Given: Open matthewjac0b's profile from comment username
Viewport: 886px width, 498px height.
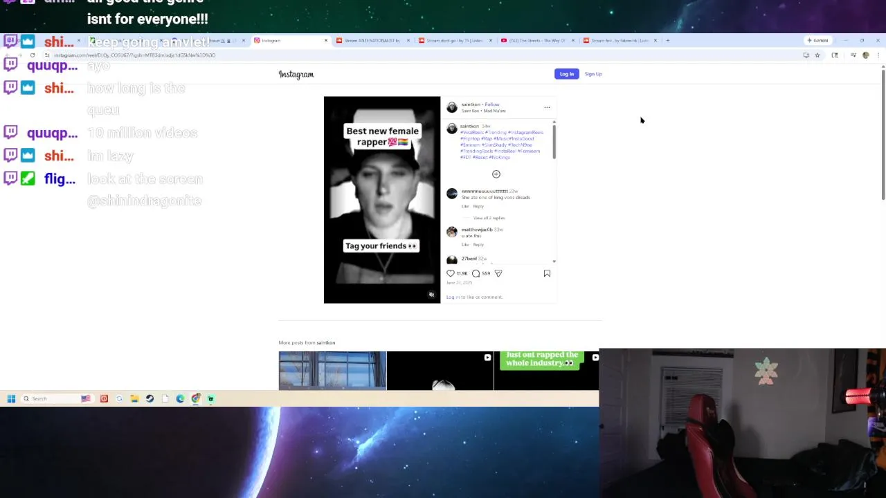Looking at the screenshot, I should coord(477,230).
